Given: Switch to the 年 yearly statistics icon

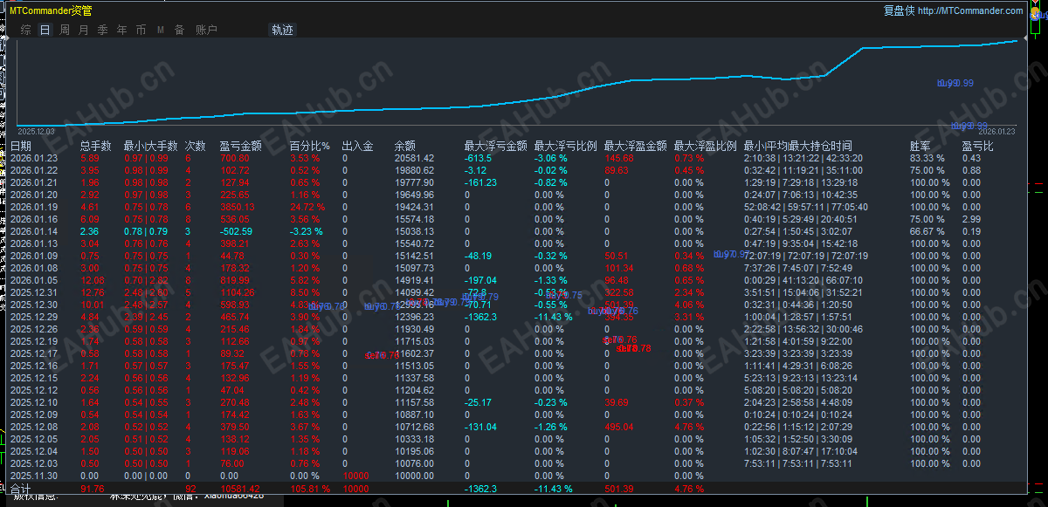Looking at the screenshot, I should (x=121, y=29).
